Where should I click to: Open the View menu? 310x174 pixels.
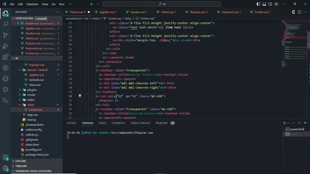[45, 4]
